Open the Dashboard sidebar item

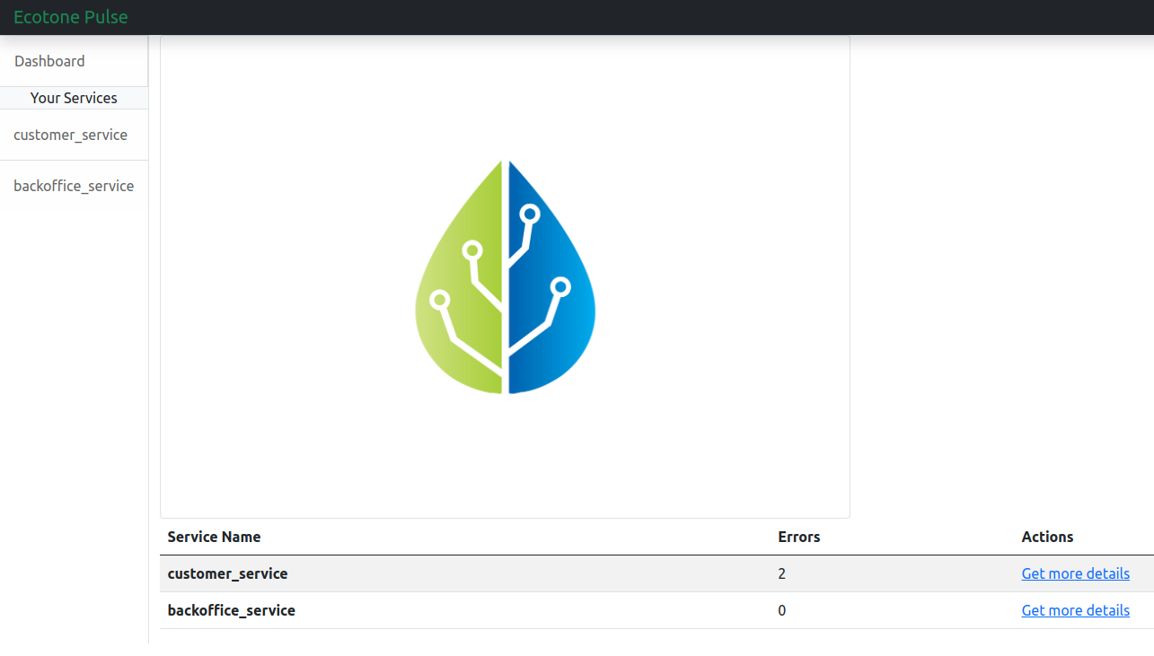49,61
